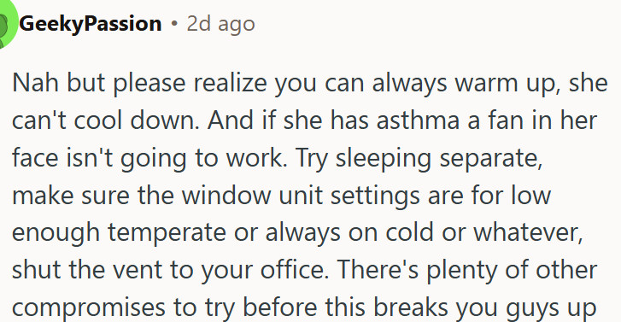Screen dimensions: 621x322
Task: Click the word "whatever" in the comment
Action: [x=526, y=232]
